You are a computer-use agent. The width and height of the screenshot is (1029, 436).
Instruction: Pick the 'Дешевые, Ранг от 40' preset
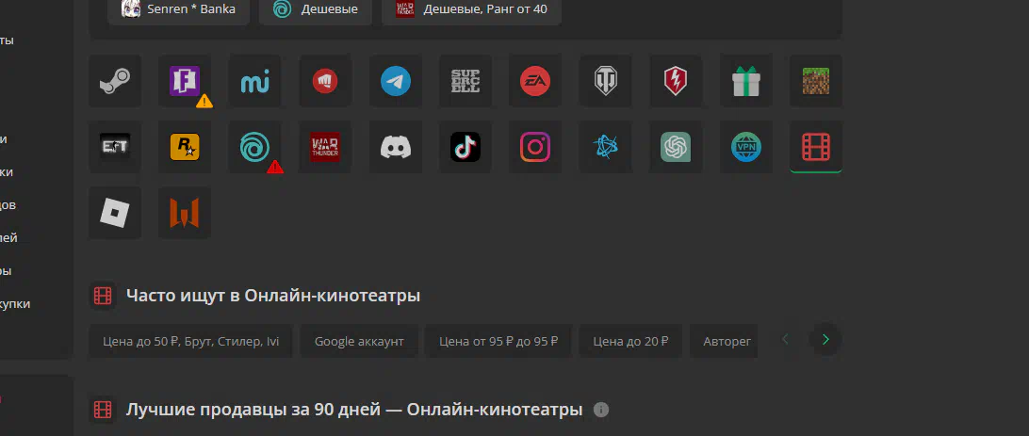(471, 9)
